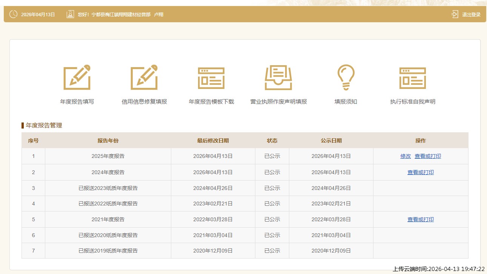Open the 执行标准自我声明 icon
The height and width of the screenshot is (274, 487).
click(413, 78)
